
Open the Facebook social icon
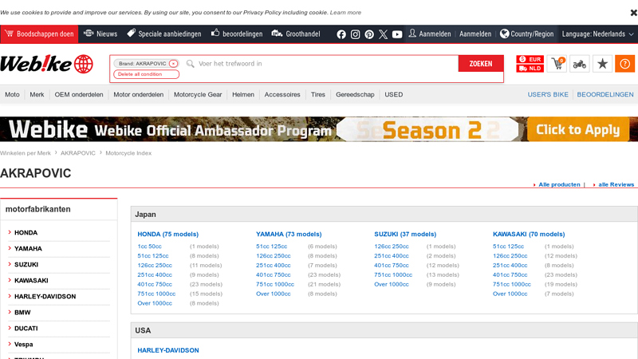pyautogui.click(x=341, y=34)
